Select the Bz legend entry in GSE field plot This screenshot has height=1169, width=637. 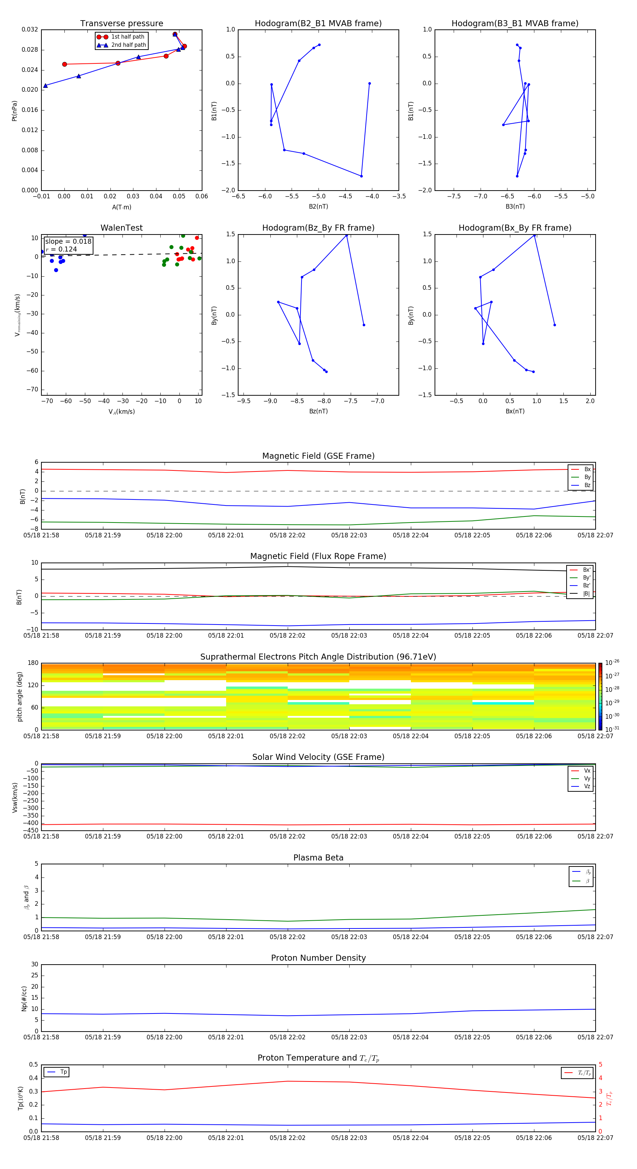point(581,485)
